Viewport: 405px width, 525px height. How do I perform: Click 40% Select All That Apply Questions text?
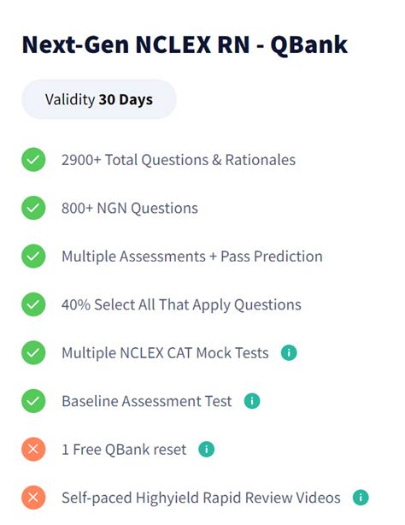coord(181,304)
